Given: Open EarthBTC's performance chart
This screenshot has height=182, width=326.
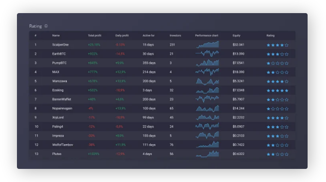Looking at the screenshot, I should point(207,53).
